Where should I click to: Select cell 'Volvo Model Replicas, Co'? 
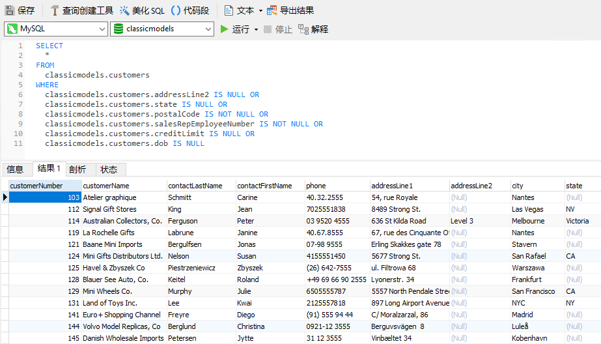[124, 326]
